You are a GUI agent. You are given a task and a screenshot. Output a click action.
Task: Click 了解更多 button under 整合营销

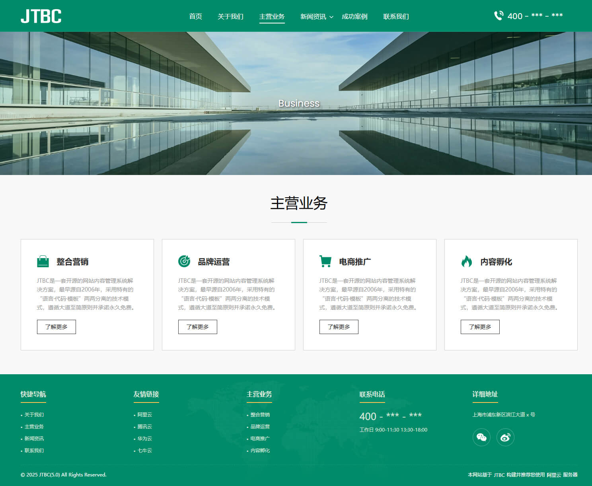56,327
